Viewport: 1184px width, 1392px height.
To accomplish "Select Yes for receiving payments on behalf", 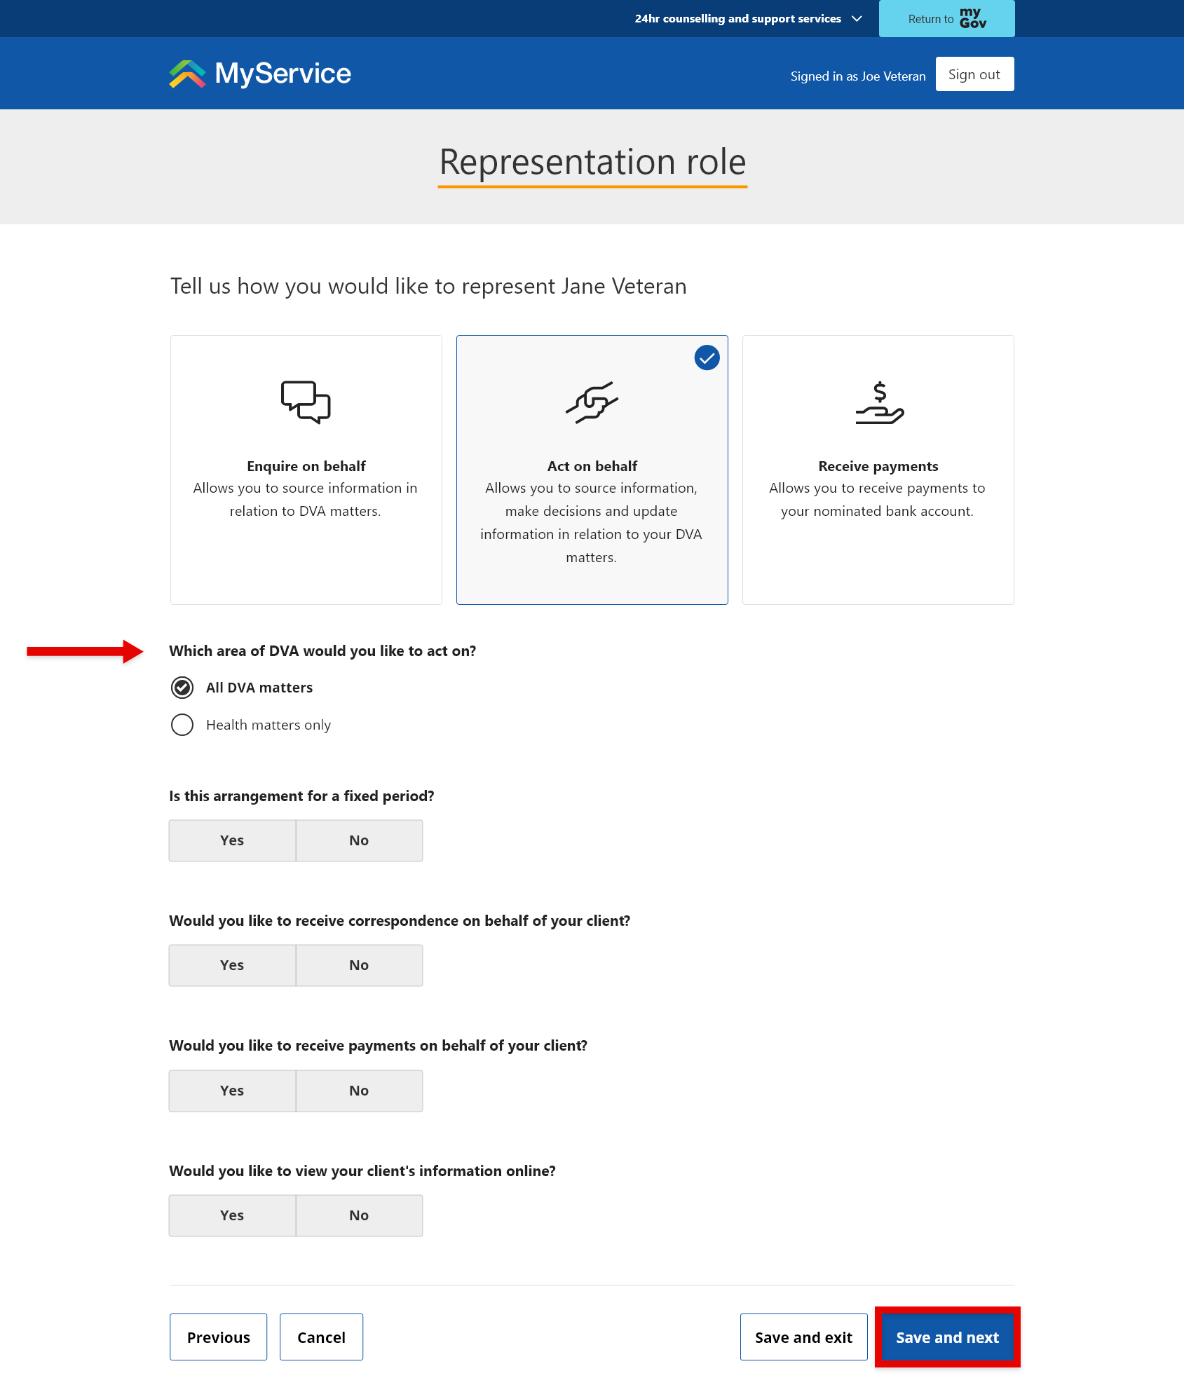I will click(x=232, y=1090).
